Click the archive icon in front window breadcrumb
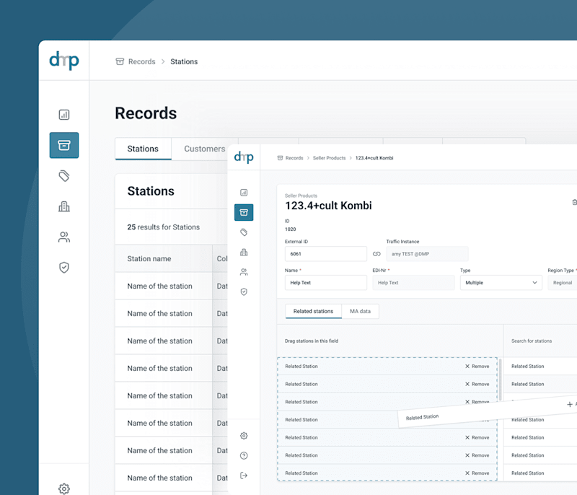Screen dimensions: 577x495 click(280, 158)
